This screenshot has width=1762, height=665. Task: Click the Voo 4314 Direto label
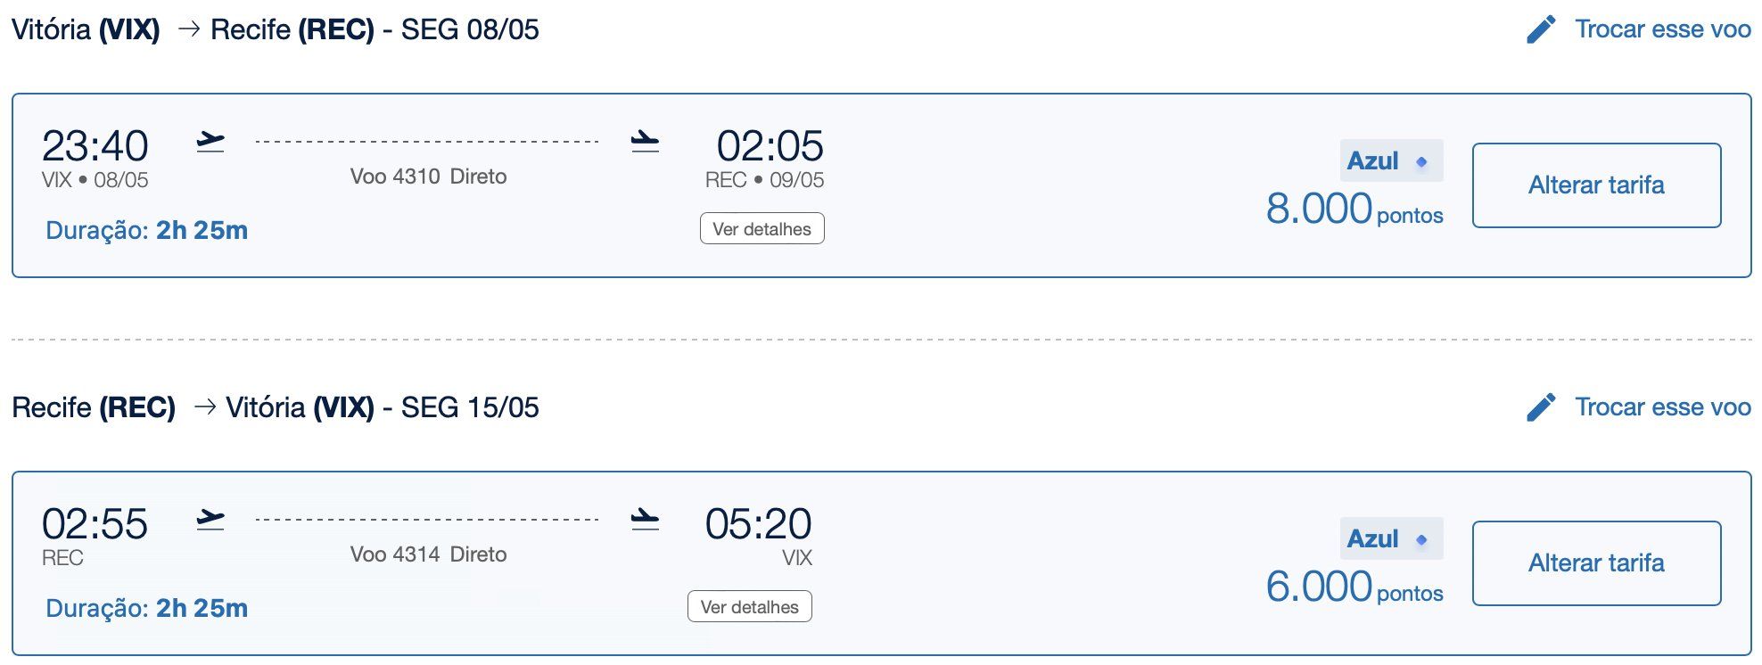click(x=429, y=554)
